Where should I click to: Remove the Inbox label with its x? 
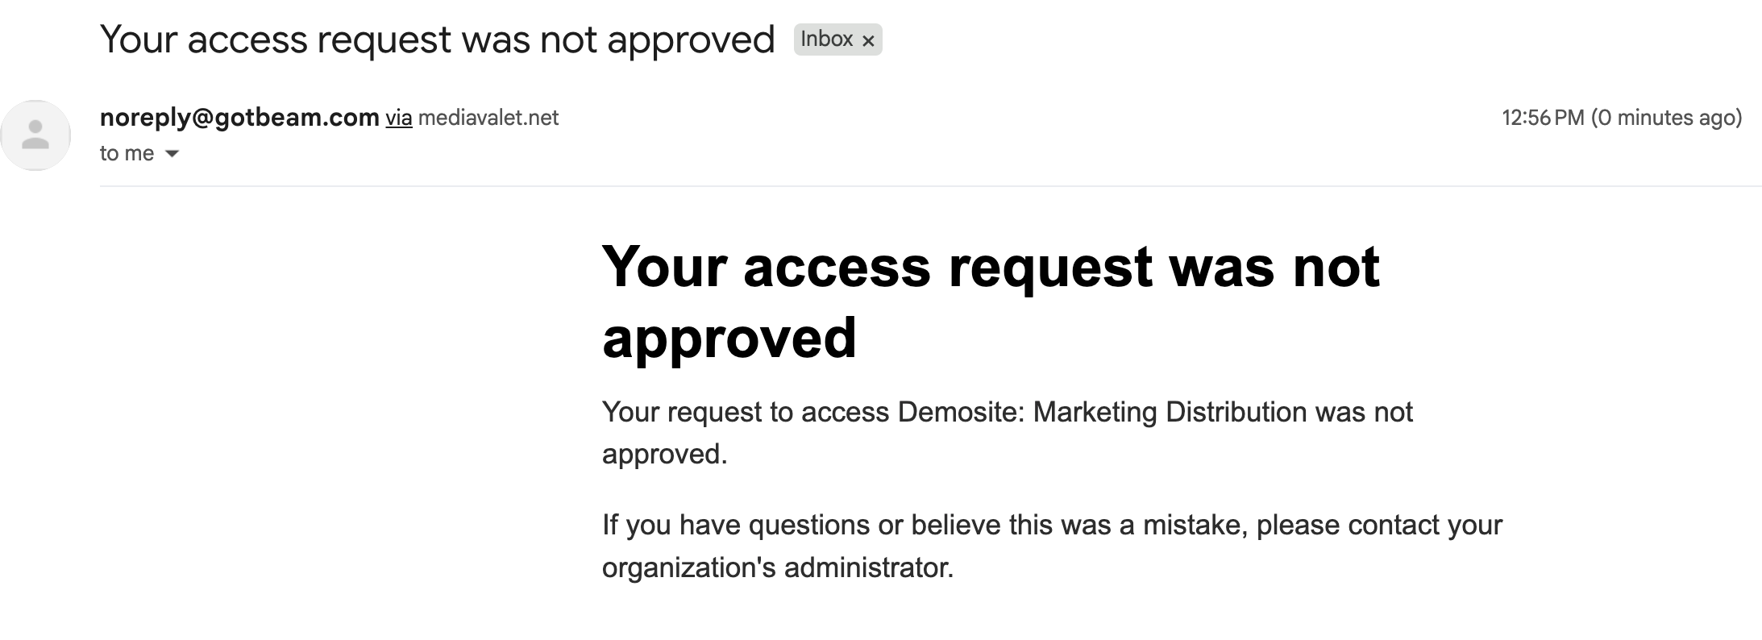pyautogui.click(x=868, y=40)
